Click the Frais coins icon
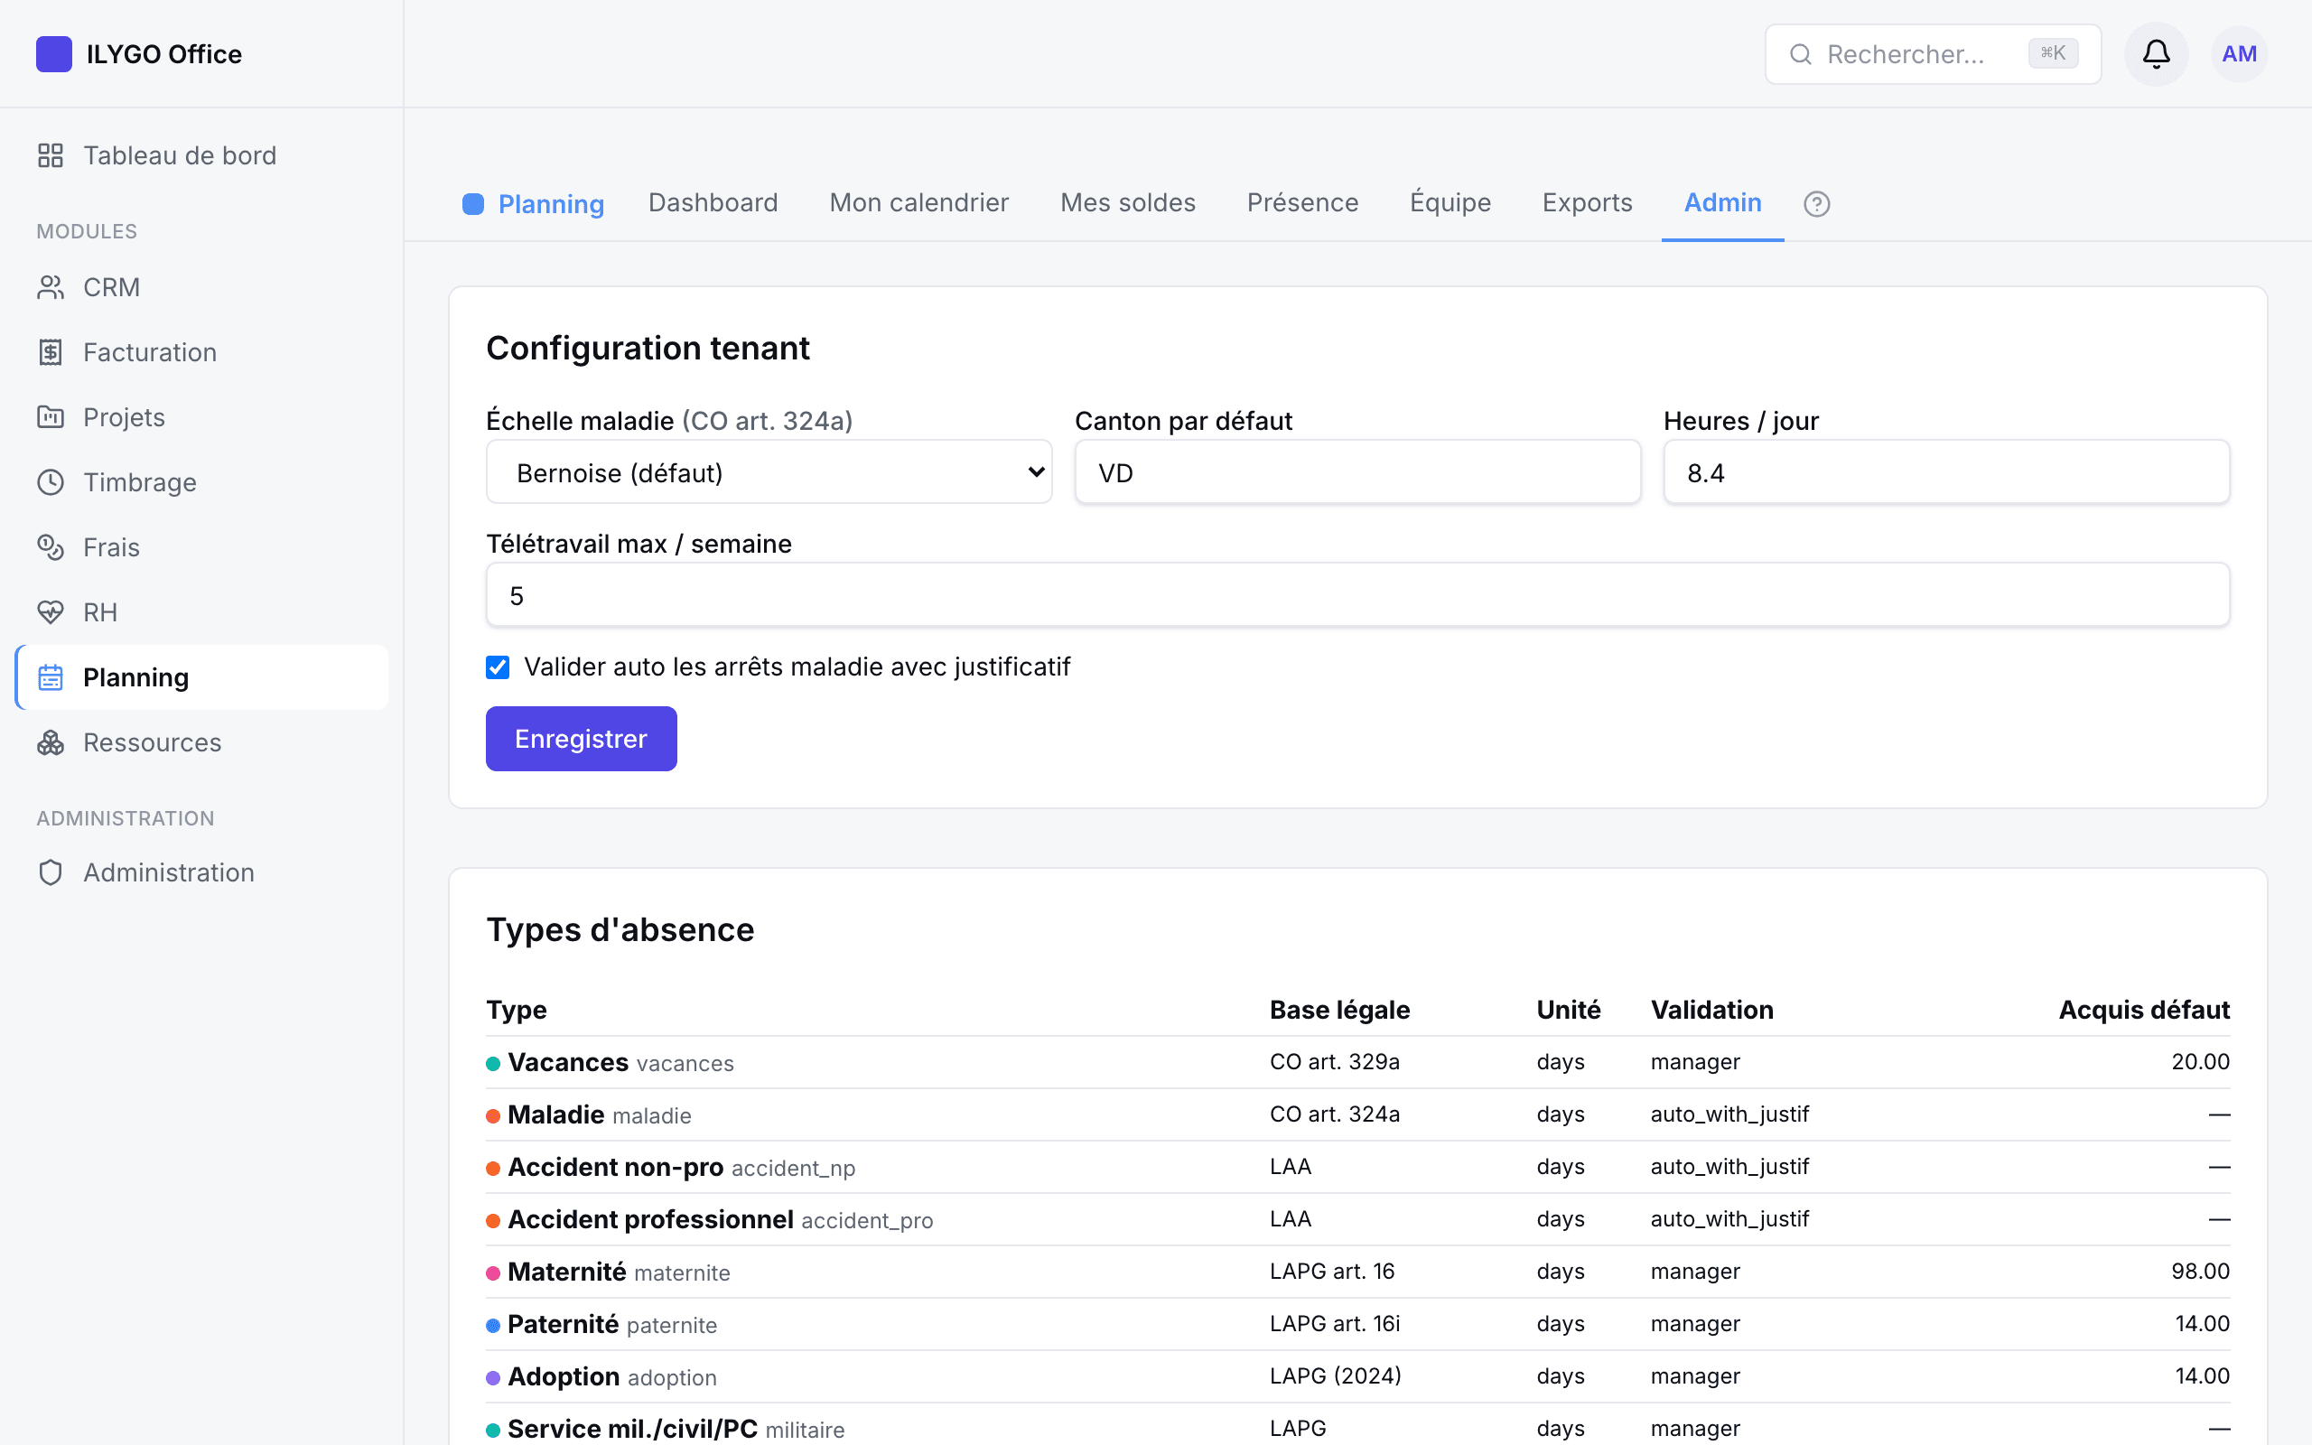The height and width of the screenshot is (1445, 2312). click(51, 546)
